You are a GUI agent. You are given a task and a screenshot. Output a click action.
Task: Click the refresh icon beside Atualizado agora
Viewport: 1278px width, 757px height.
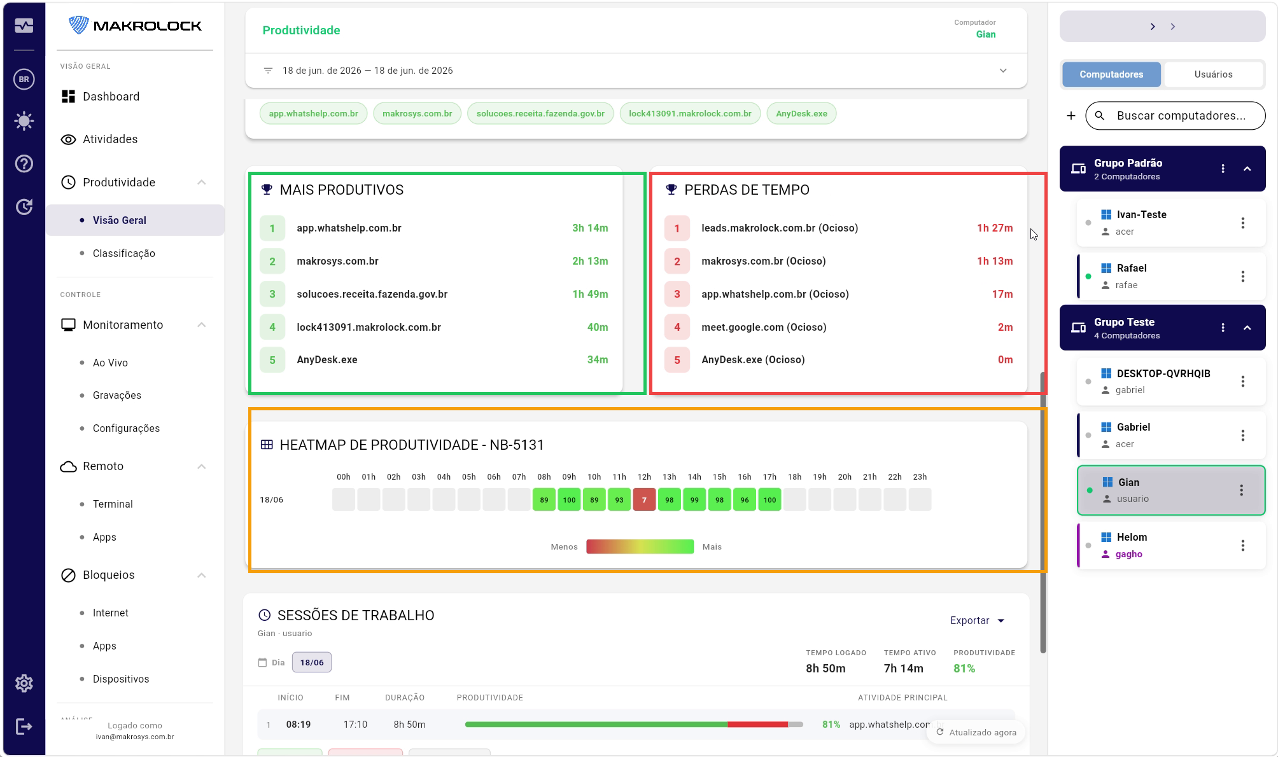tap(939, 732)
